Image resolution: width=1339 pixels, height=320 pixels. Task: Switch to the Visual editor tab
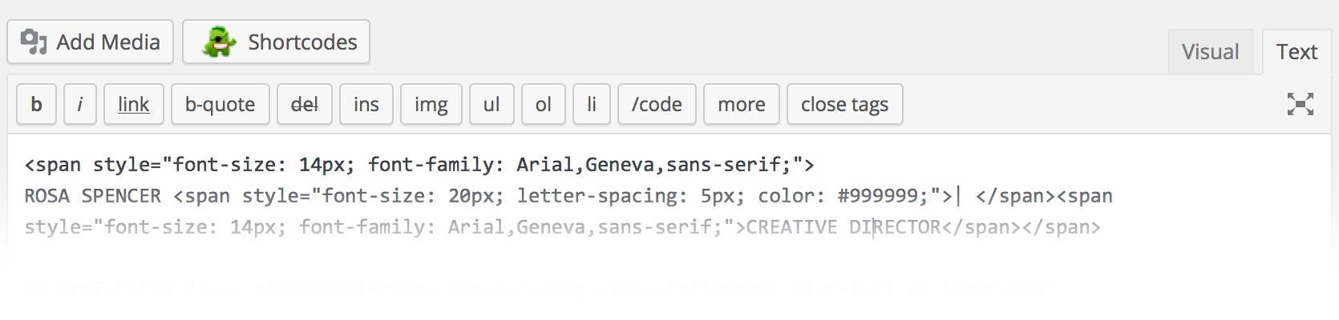tap(1210, 52)
